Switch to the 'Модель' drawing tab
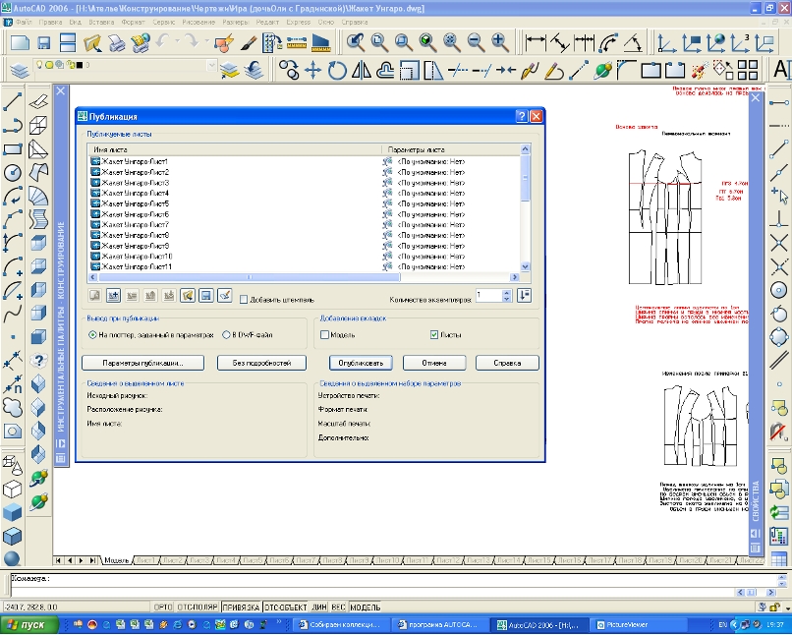 tap(116, 560)
